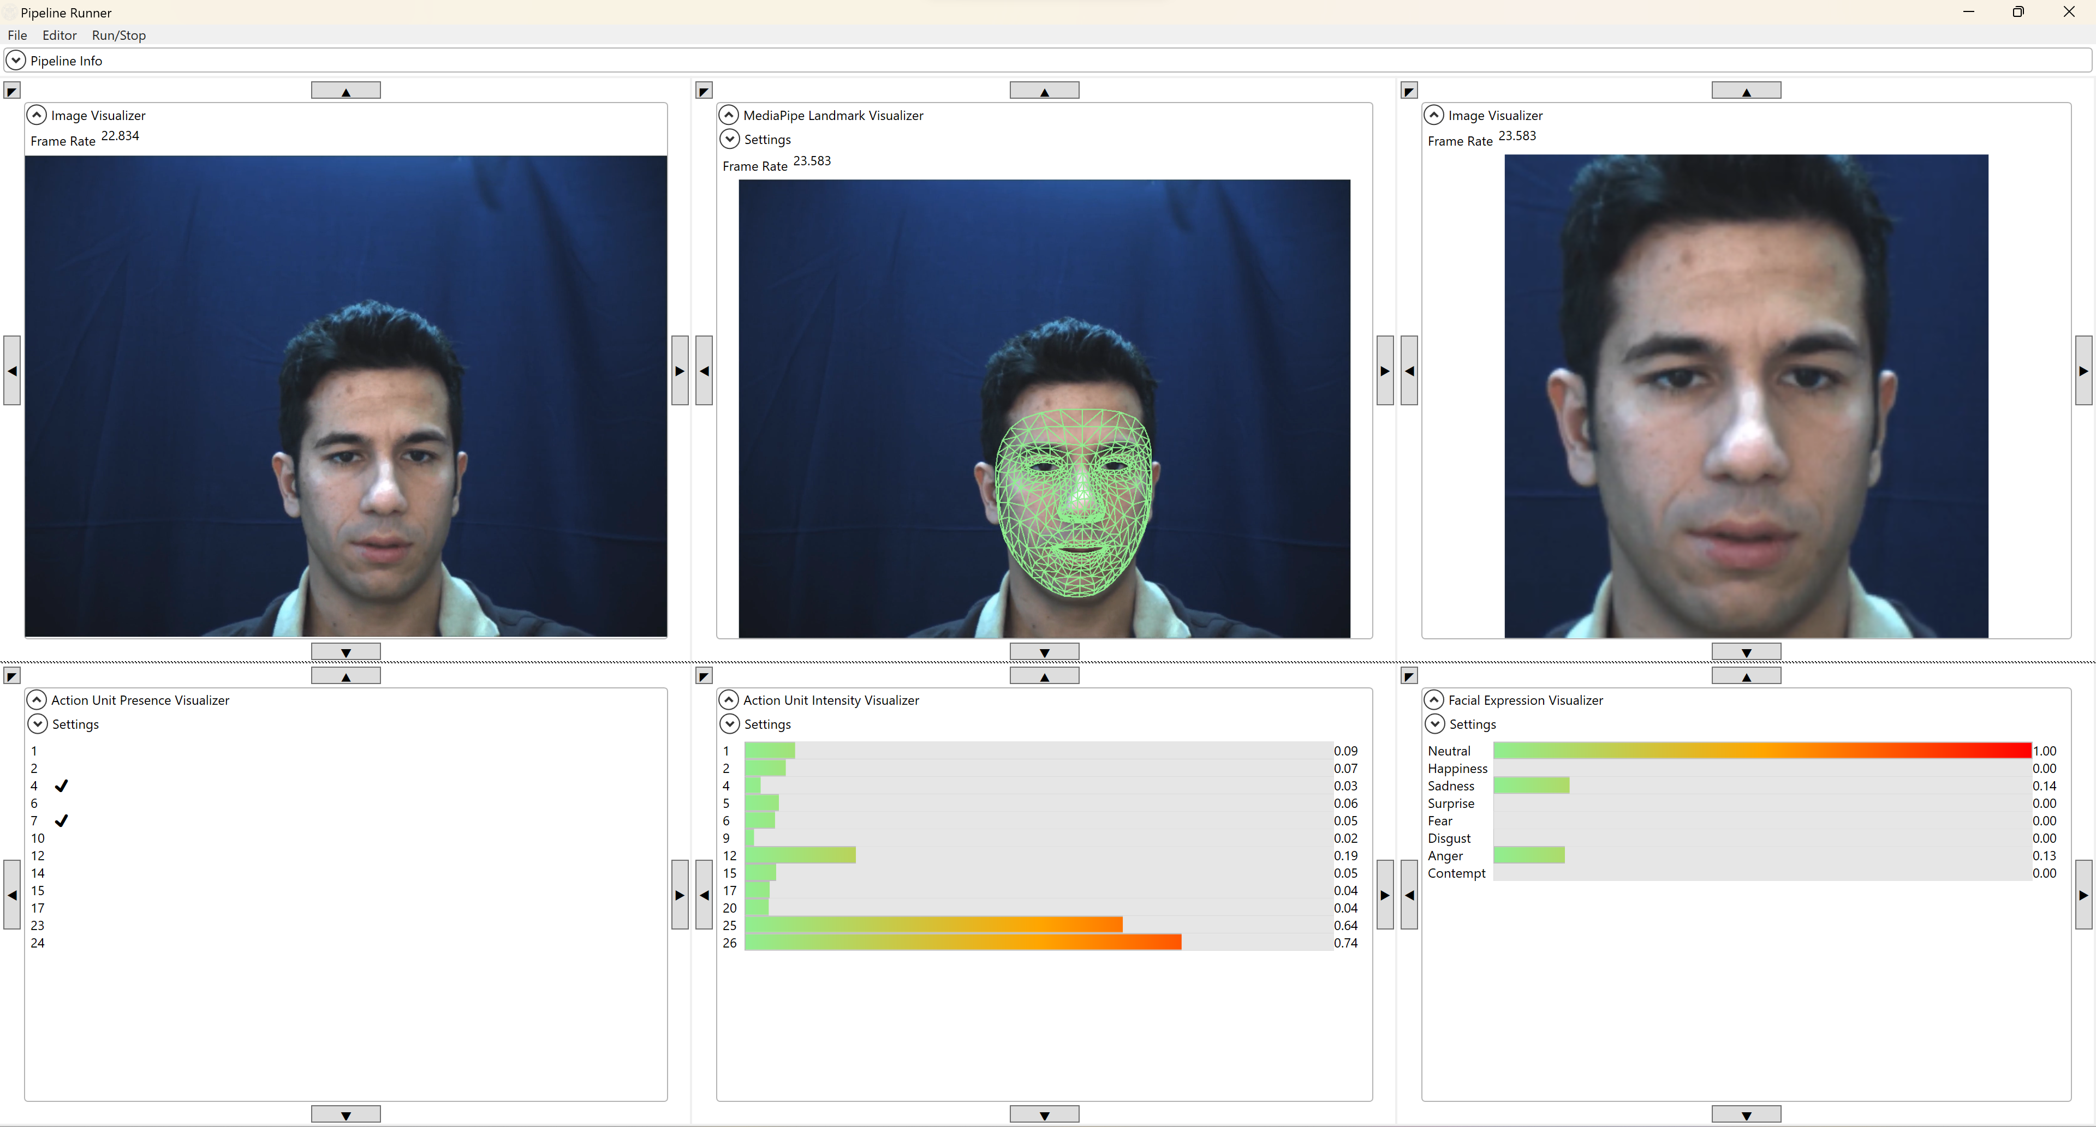
Task: Click down arrow below MediaPipe Landmark Visualizer
Action: [x=1044, y=651]
